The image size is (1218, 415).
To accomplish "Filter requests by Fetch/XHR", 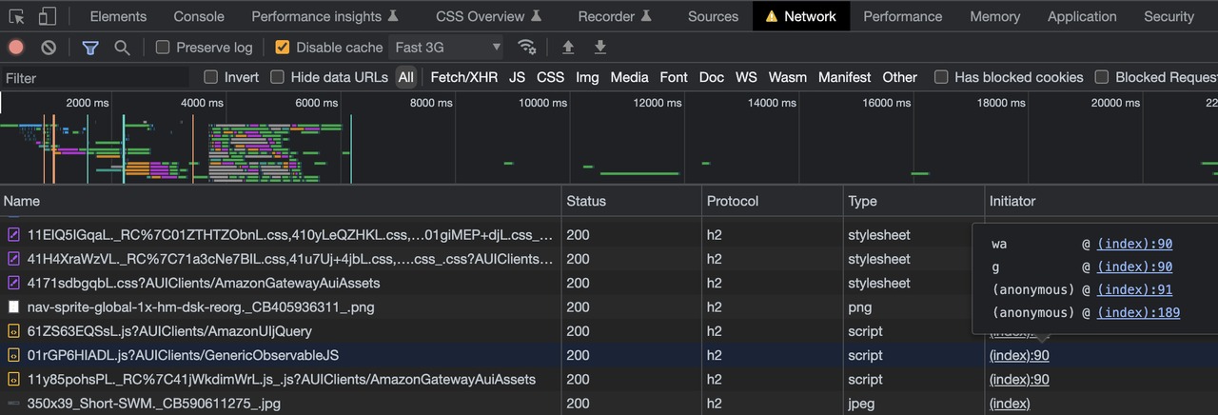I will [x=464, y=77].
